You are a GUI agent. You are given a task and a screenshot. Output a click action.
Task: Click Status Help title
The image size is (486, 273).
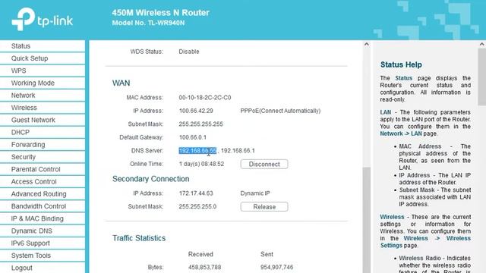(x=401, y=64)
